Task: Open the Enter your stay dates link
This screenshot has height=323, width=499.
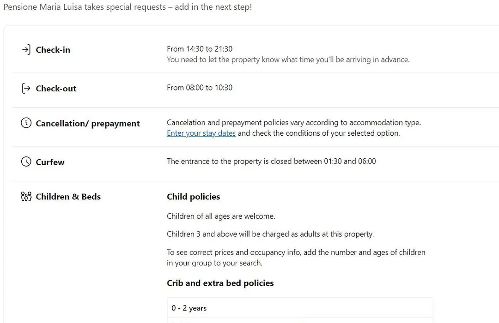Action: pos(201,133)
